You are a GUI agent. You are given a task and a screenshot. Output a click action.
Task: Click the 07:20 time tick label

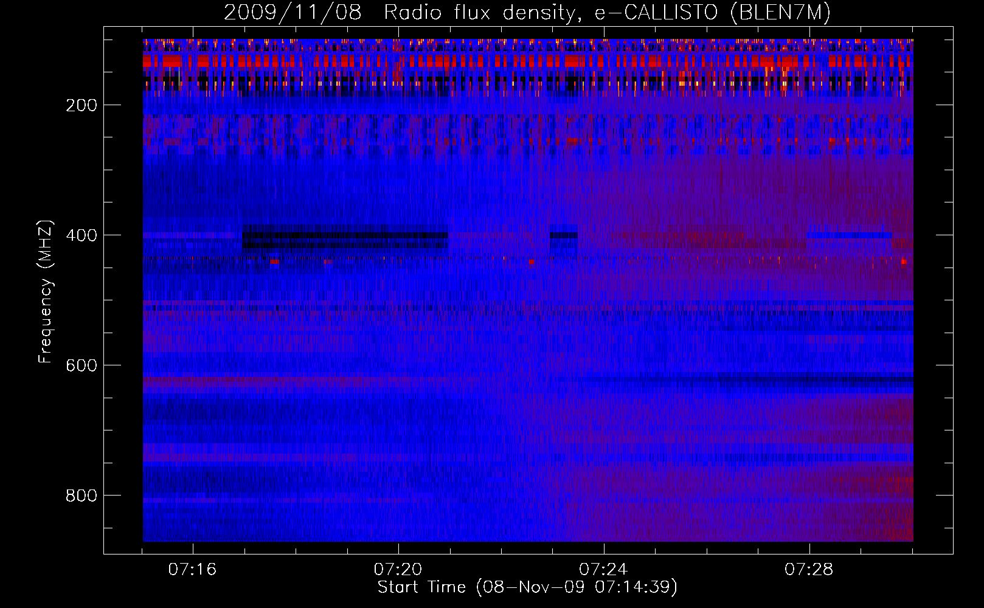[398, 570]
